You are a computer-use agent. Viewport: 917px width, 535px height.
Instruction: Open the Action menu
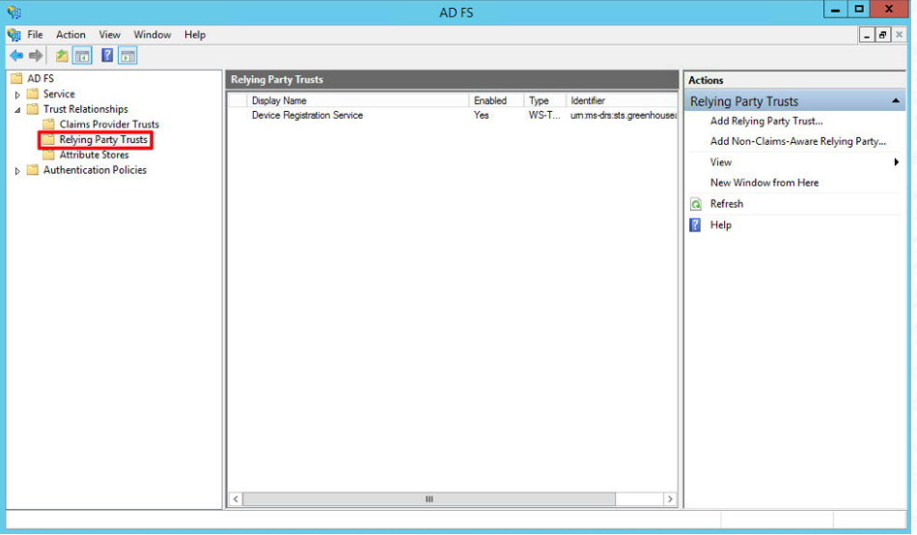pos(70,35)
